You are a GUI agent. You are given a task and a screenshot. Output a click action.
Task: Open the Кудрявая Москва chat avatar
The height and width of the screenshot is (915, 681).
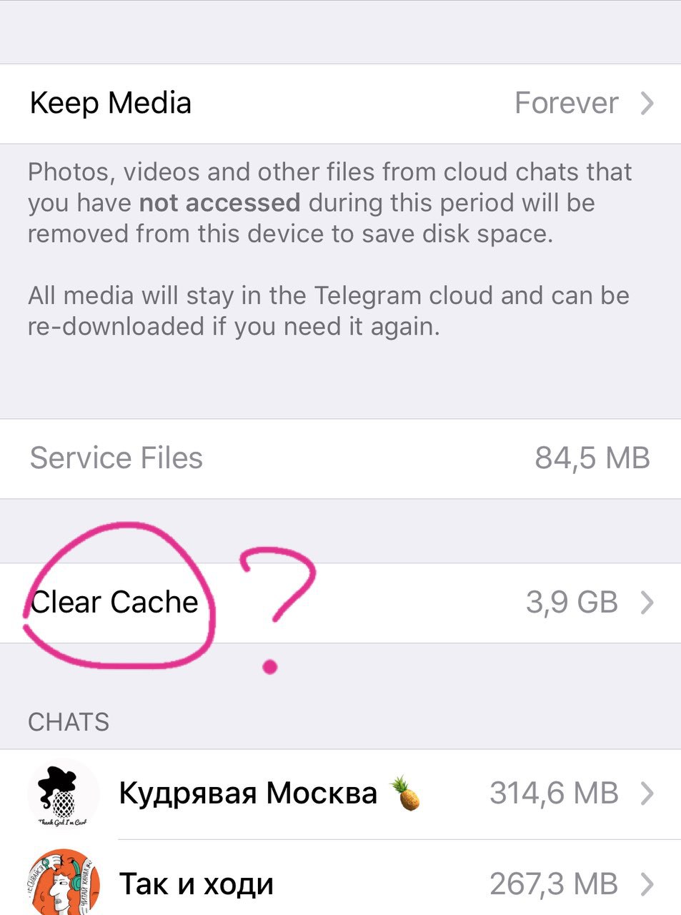(x=64, y=793)
